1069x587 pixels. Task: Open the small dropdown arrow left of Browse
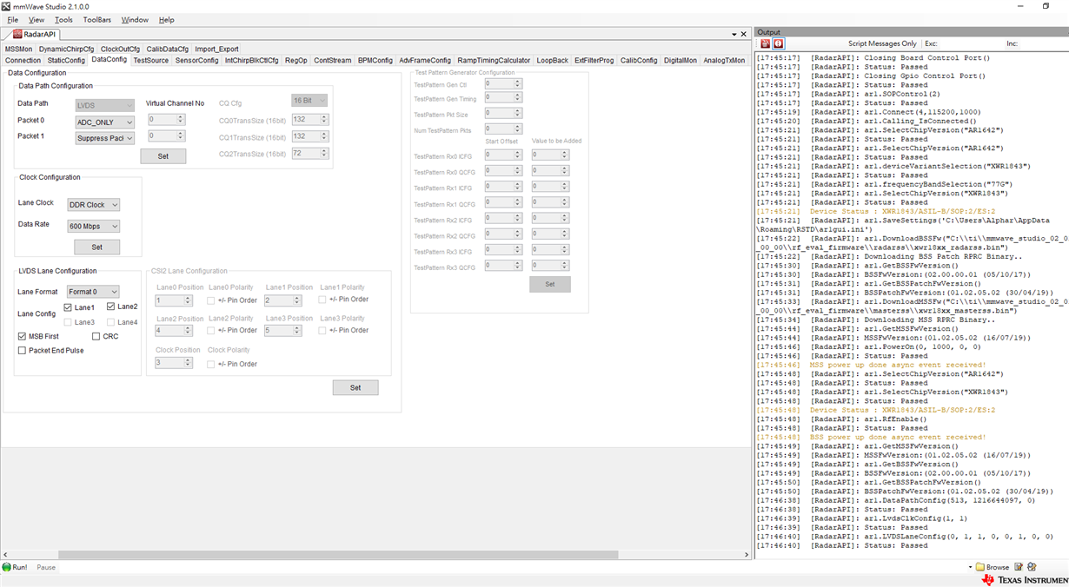point(970,567)
